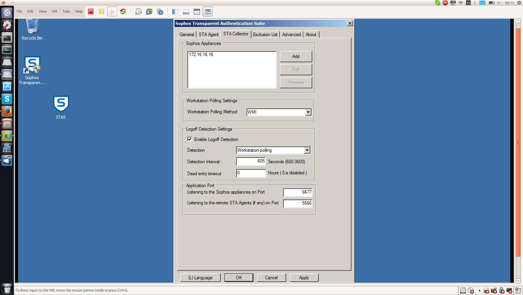The height and width of the screenshot is (295, 523).
Task: Click the Apply button
Action: click(x=304, y=278)
